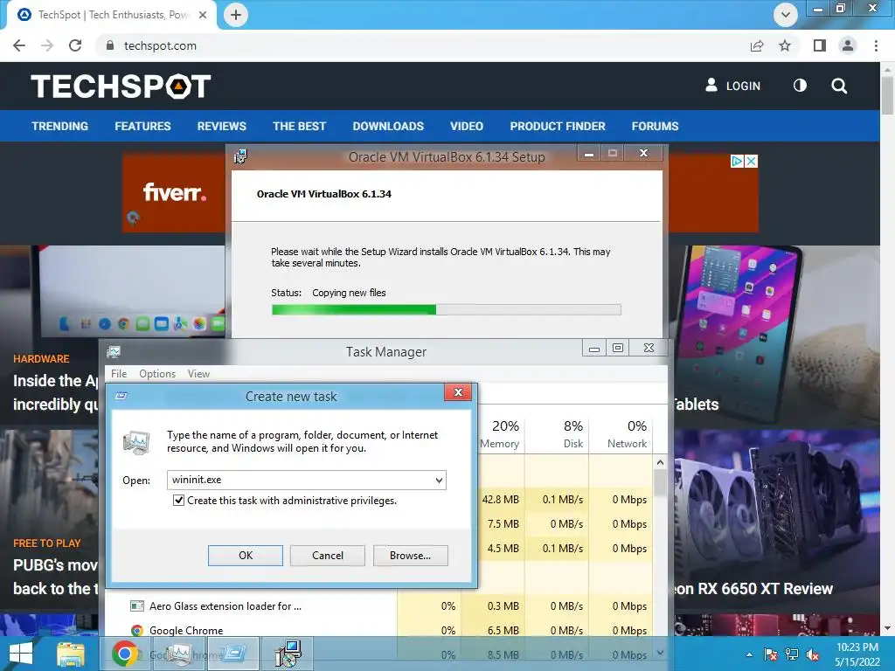This screenshot has height=671, width=895.
Task: Click Cancel in Create new task
Action: 328,555
